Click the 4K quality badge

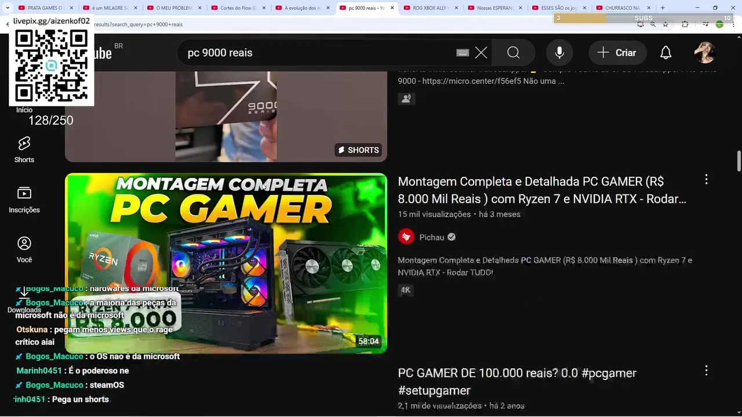tap(405, 290)
